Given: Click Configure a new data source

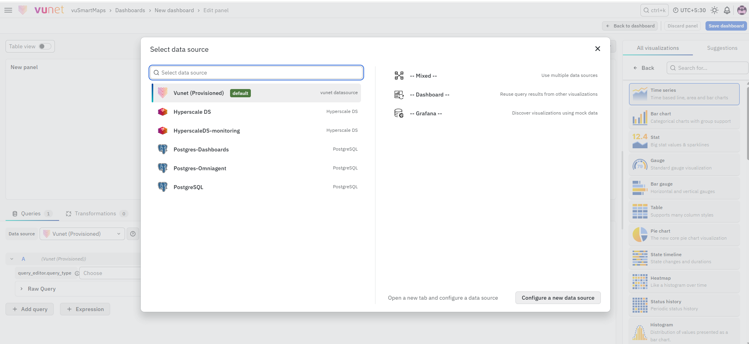Looking at the screenshot, I should tap(558, 298).
